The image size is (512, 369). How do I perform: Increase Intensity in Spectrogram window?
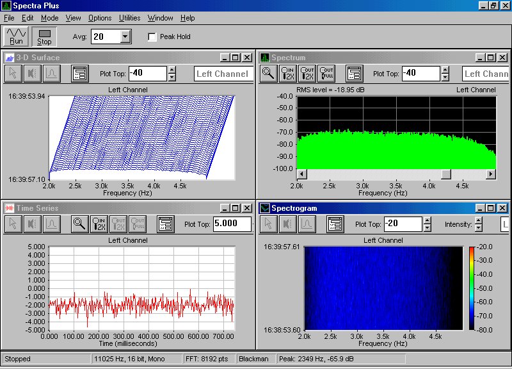point(478,220)
